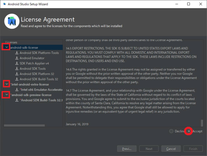Image resolution: width=207 pixels, height=156 pixels.
Task: Select the Accept radio button
Action: 188,131
